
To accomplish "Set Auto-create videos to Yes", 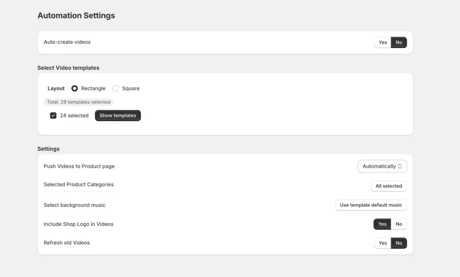I will pyautogui.click(x=382, y=42).
